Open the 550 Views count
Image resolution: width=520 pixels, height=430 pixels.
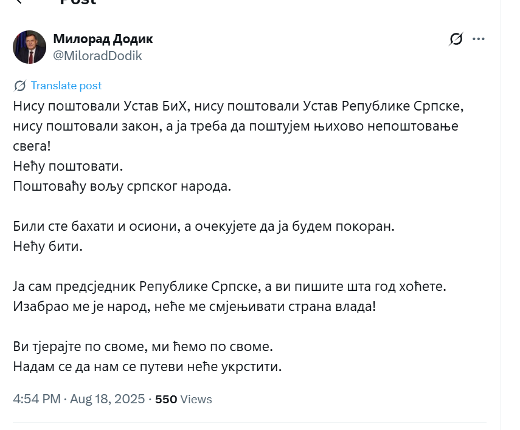pos(184,399)
